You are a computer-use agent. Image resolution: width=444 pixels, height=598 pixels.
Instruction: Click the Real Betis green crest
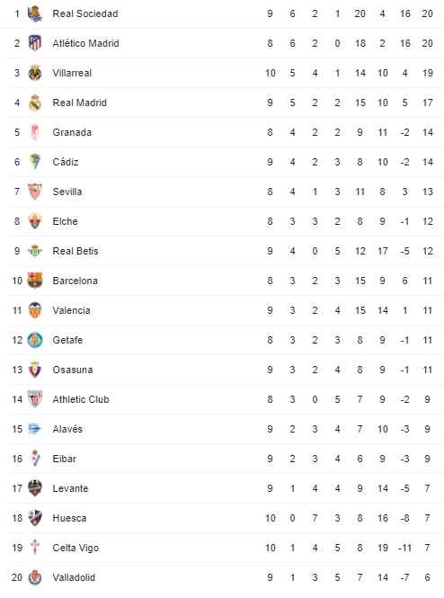click(x=35, y=251)
